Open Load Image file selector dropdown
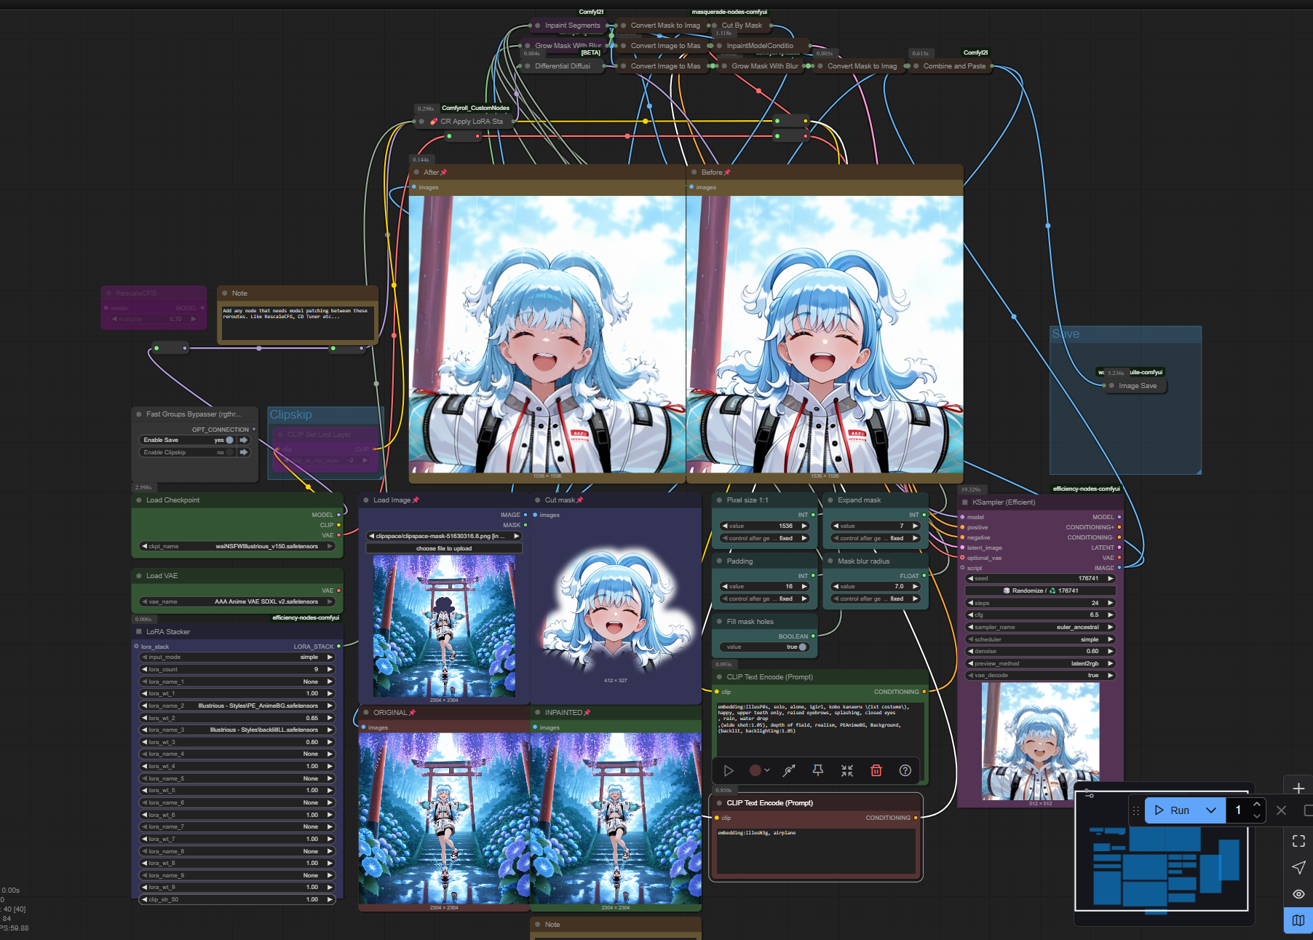The height and width of the screenshot is (940, 1313). 444,536
